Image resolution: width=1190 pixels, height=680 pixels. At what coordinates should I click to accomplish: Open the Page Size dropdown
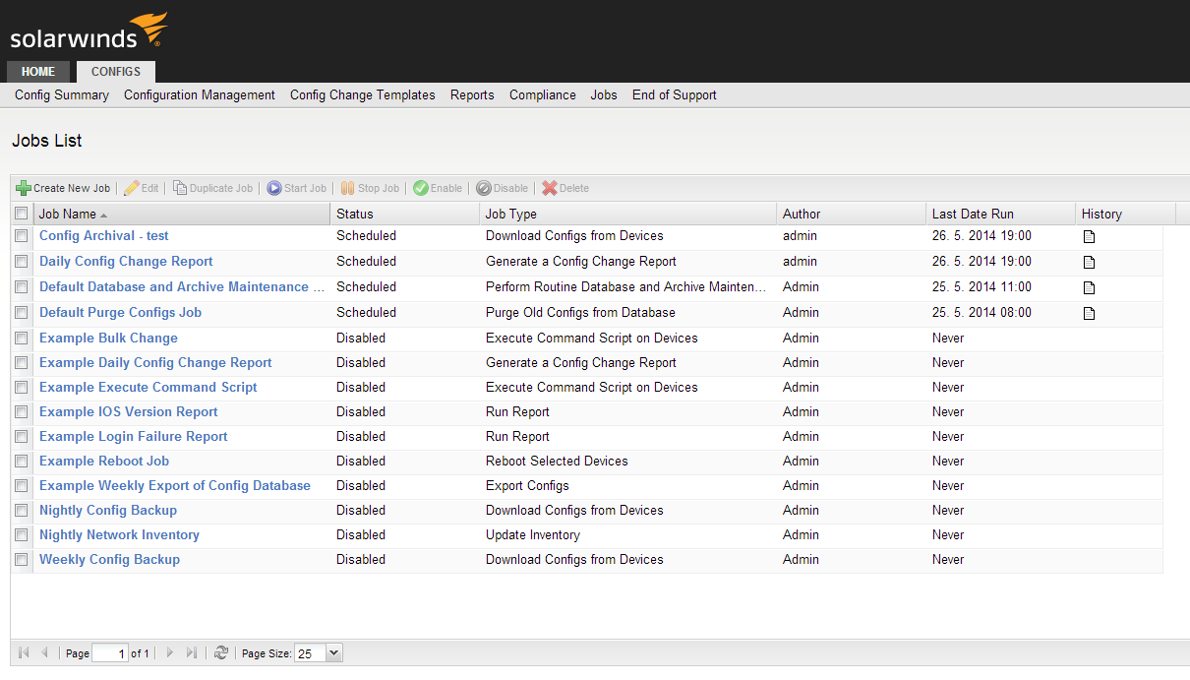333,652
